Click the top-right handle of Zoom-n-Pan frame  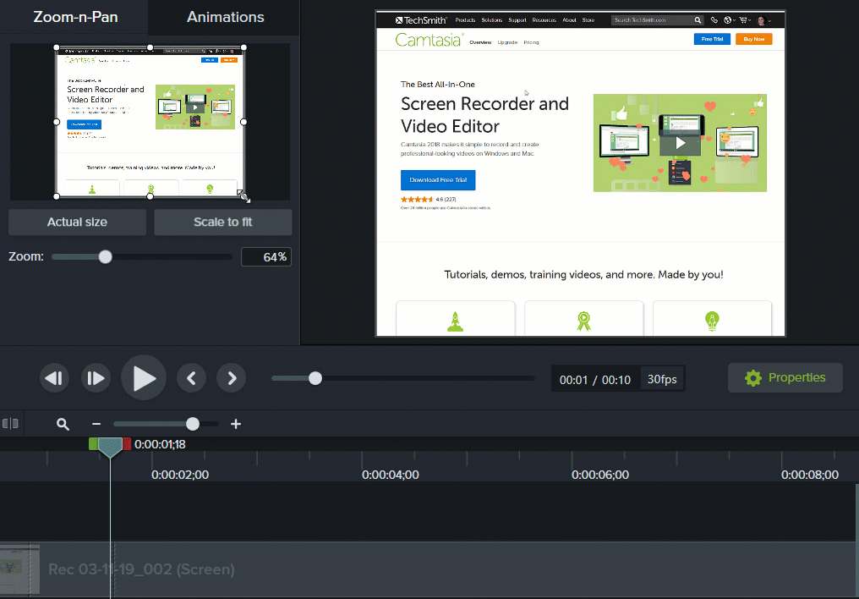pos(243,47)
